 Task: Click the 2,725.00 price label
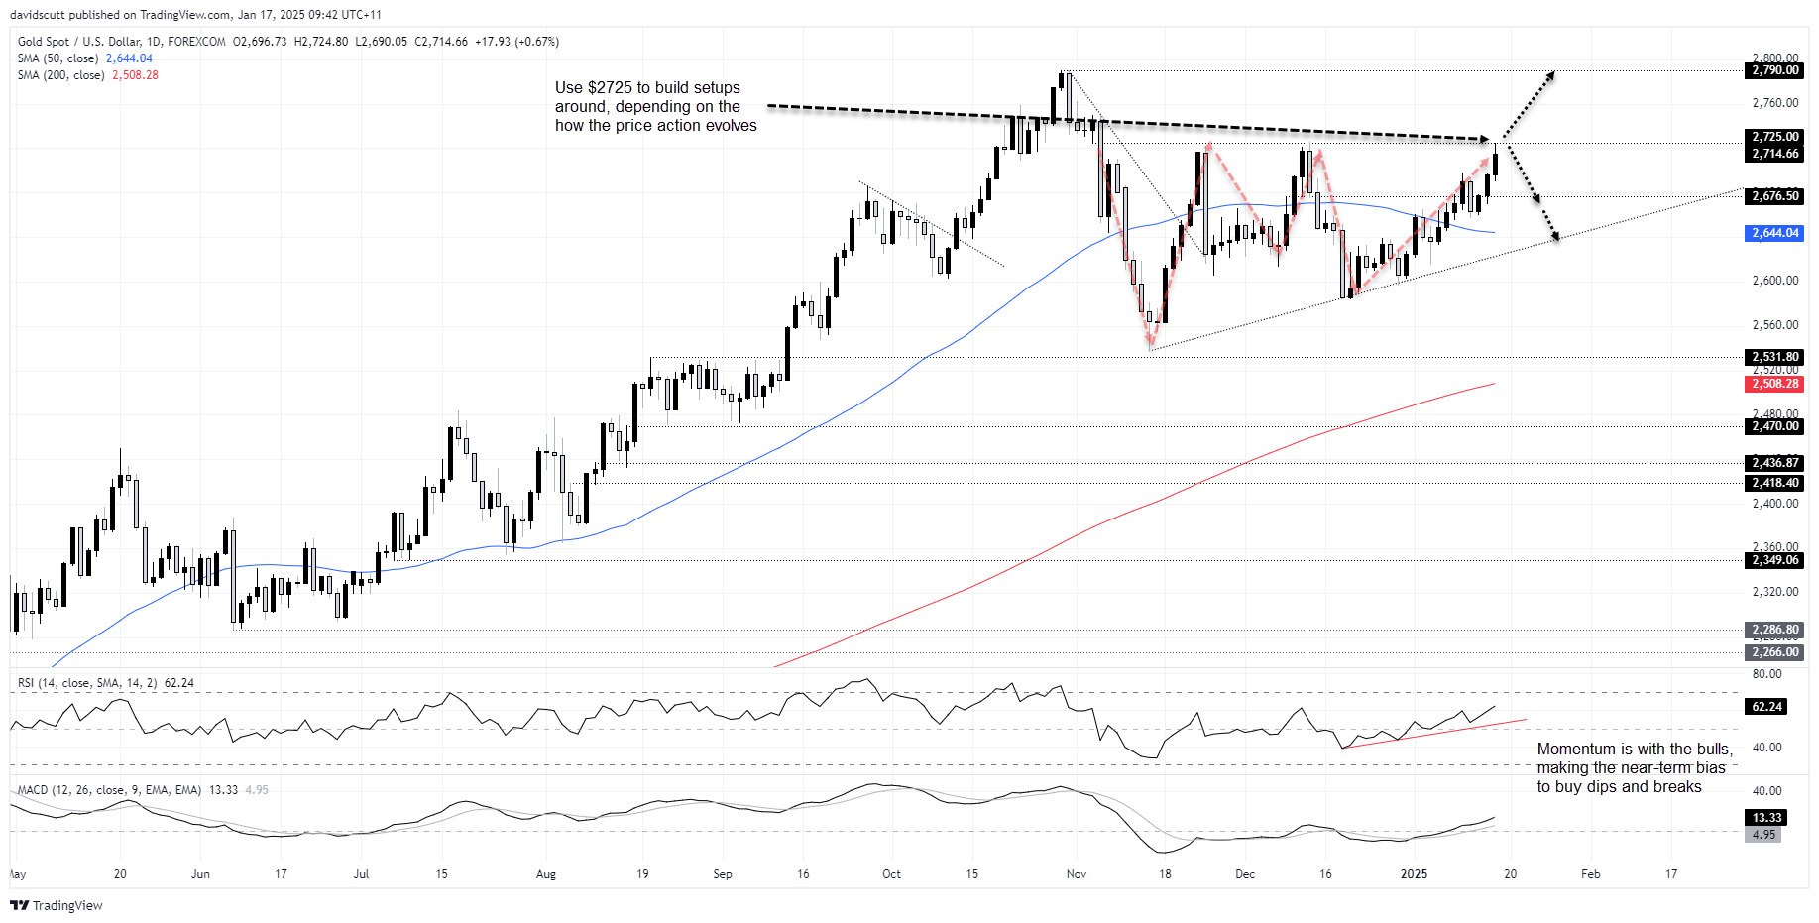click(1774, 137)
